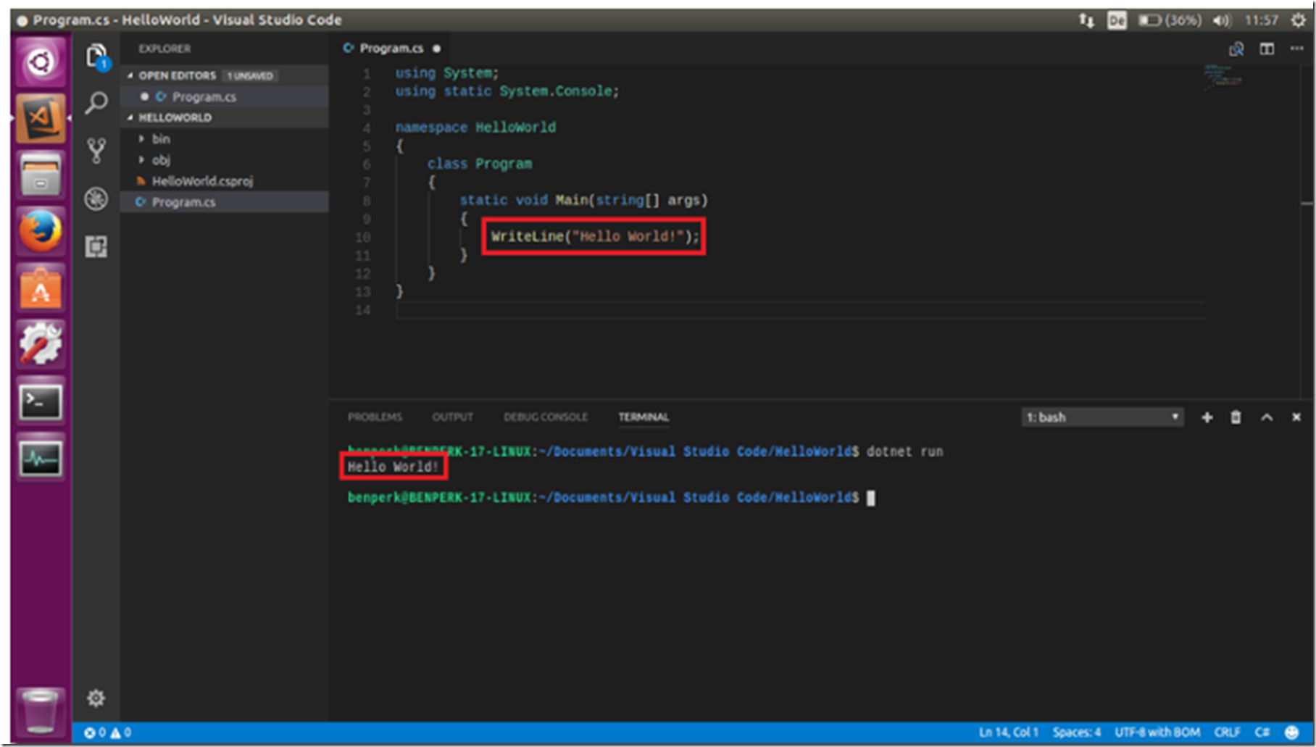Open Source Control view in activity bar
Screen dimensions: 1316x747
point(96,151)
